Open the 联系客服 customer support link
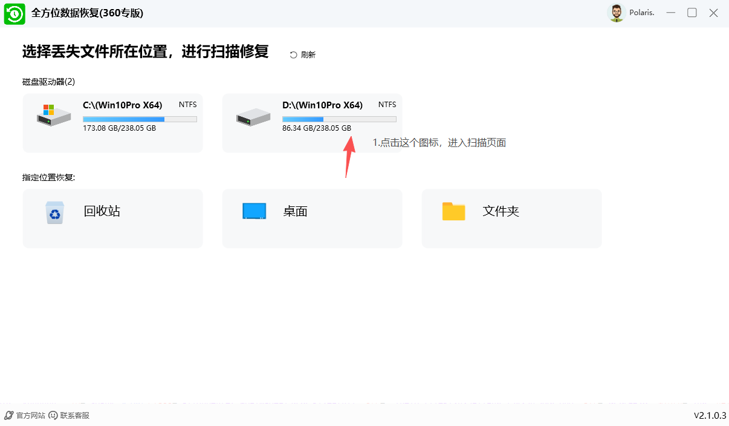The height and width of the screenshot is (426, 729). click(73, 416)
